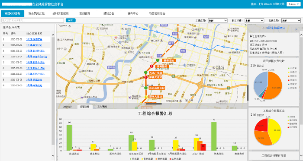Open station link in row 2015-CB-07
303x161 pixels.
[x=35, y=74]
